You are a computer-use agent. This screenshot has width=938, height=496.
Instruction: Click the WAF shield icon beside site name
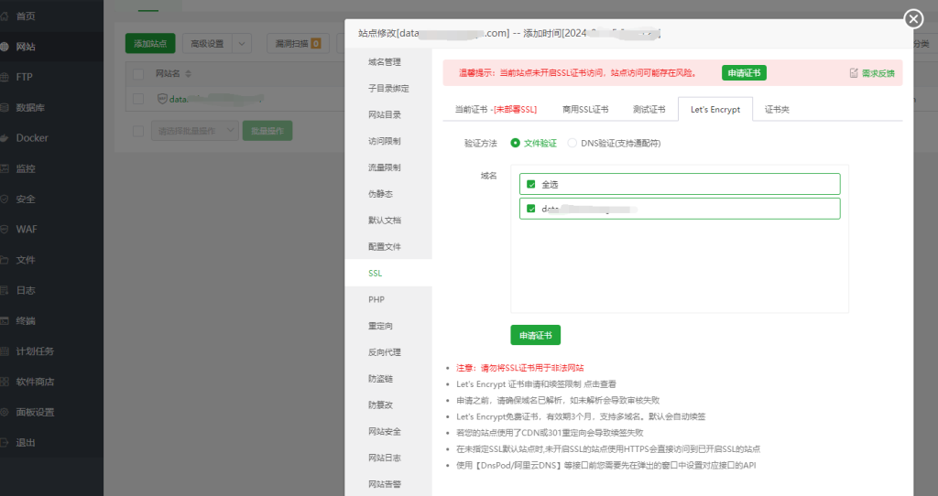(162, 99)
